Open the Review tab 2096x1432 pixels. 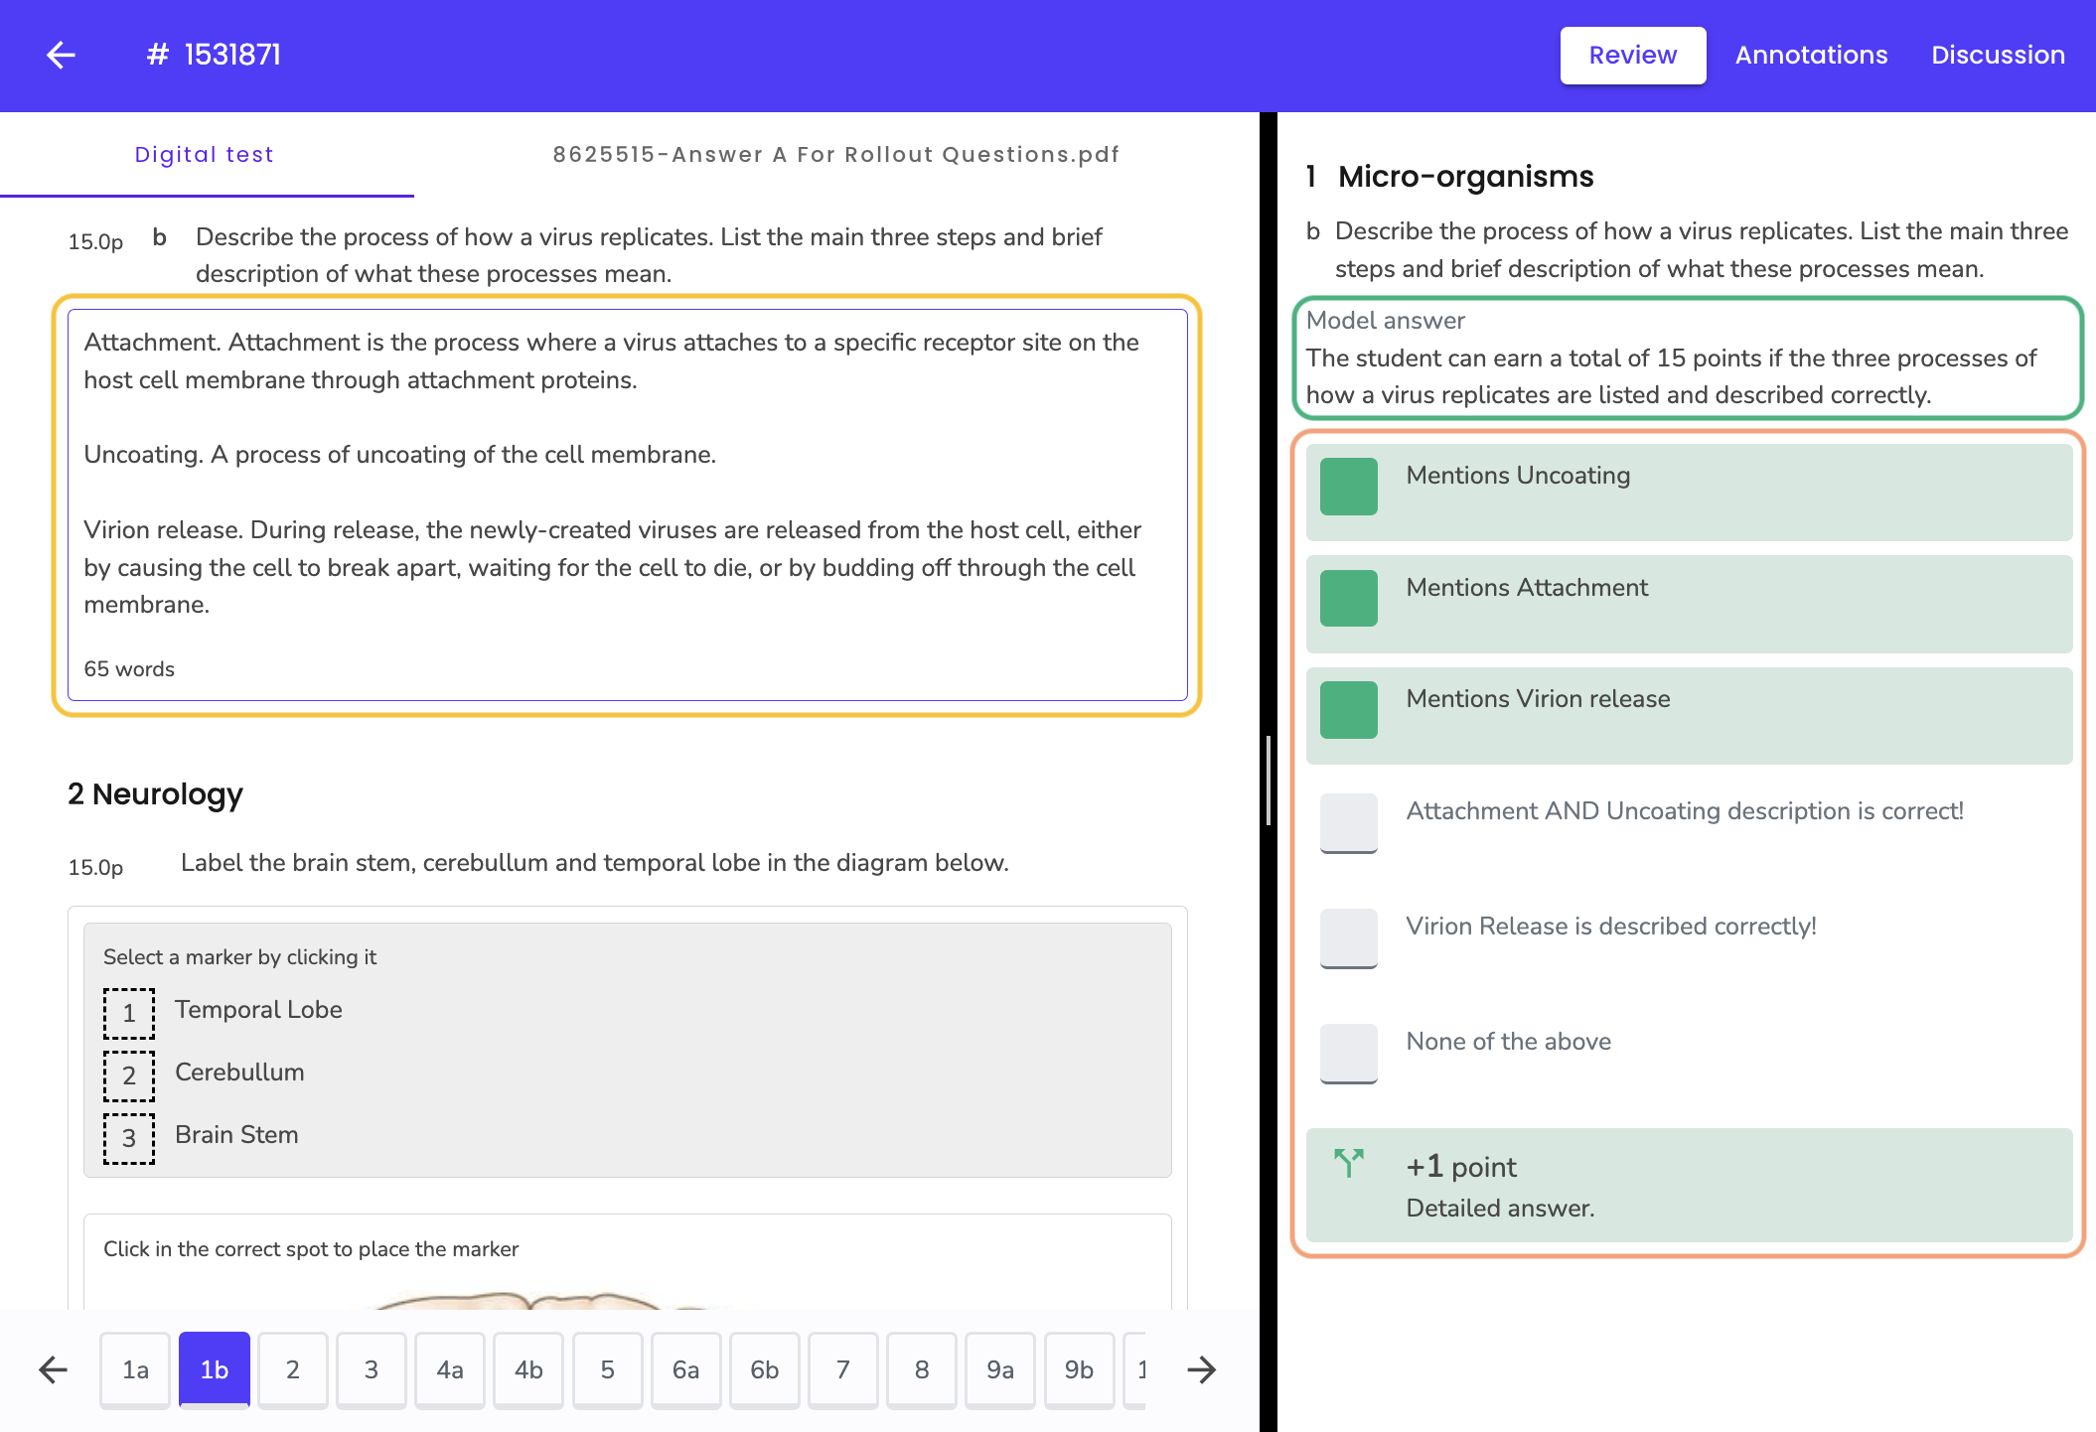(x=1633, y=56)
